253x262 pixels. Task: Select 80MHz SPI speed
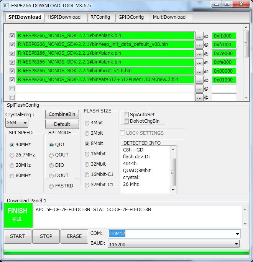click(12, 176)
